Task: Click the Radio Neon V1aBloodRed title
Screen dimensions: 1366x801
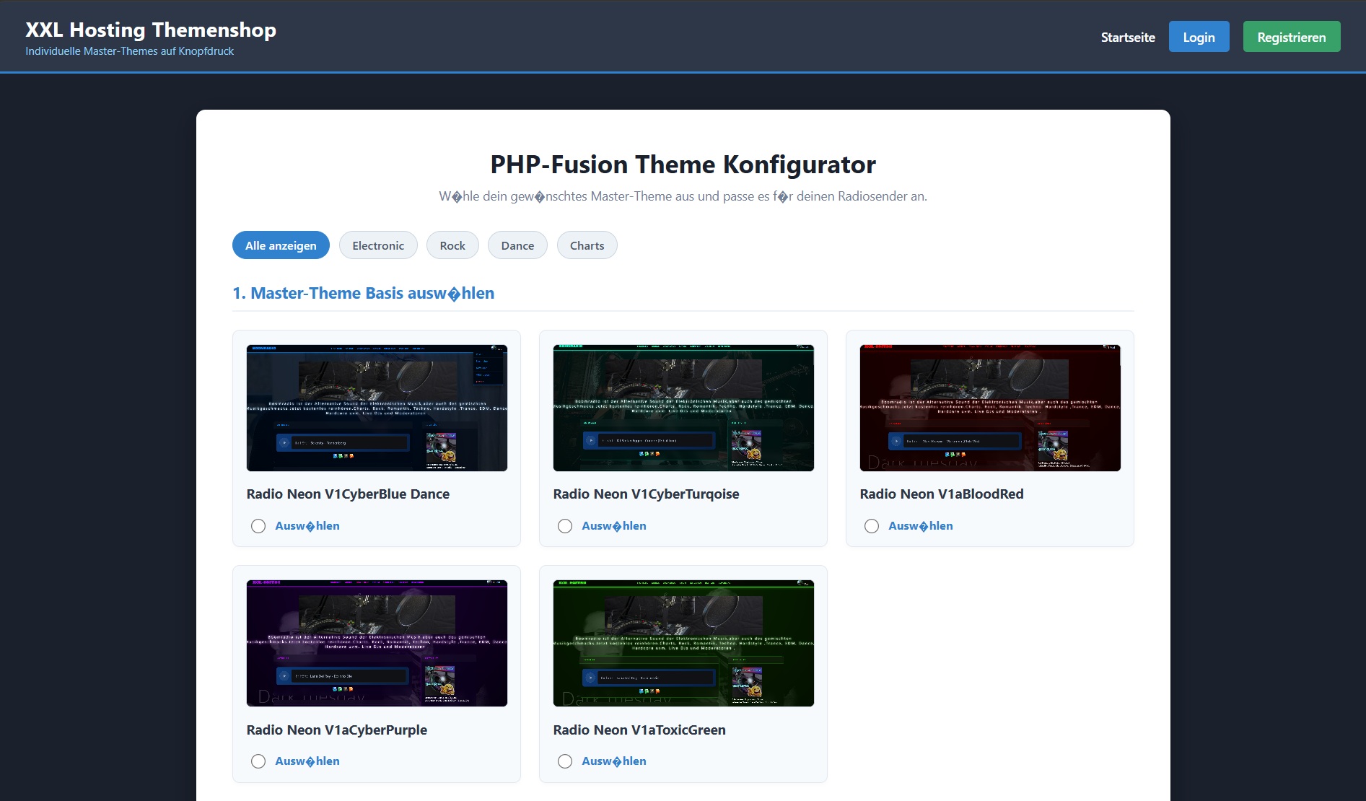Action: point(942,494)
